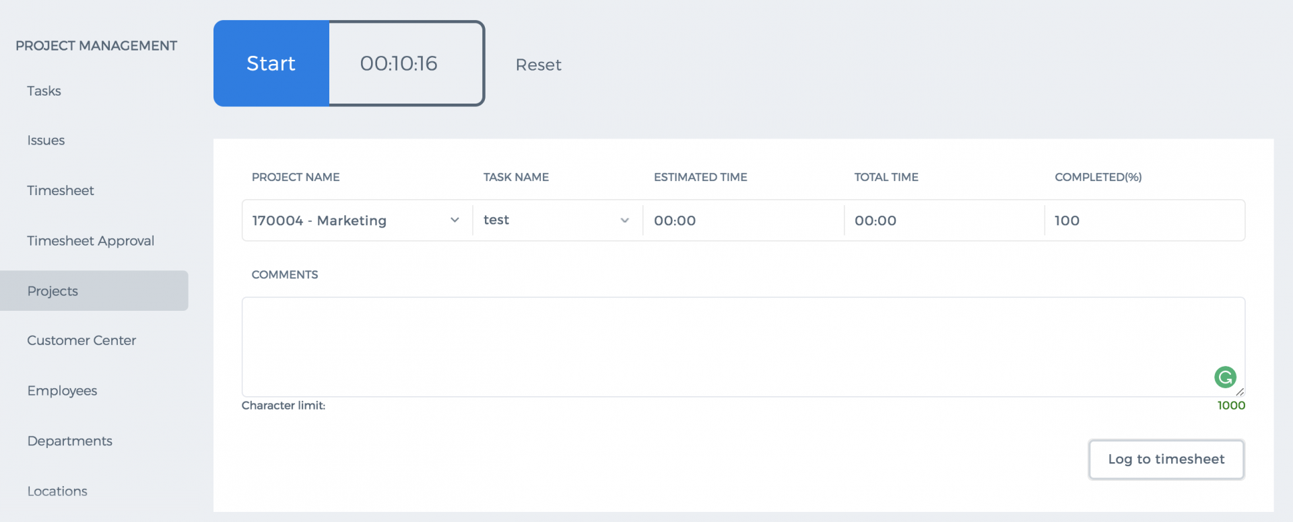Reset the timer
The width and height of the screenshot is (1293, 522).
pos(538,65)
